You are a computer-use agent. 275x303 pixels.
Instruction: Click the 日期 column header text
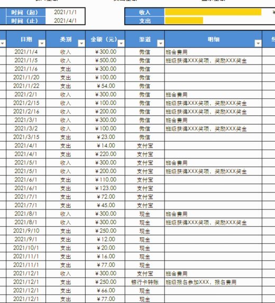pyautogui.click(x=26, y=40)
